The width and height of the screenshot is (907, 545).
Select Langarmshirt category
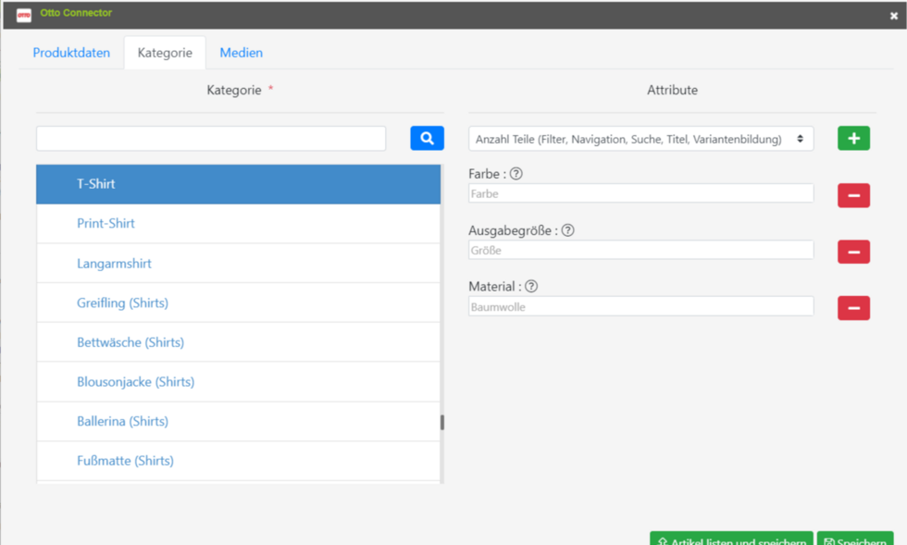[239, 263]
